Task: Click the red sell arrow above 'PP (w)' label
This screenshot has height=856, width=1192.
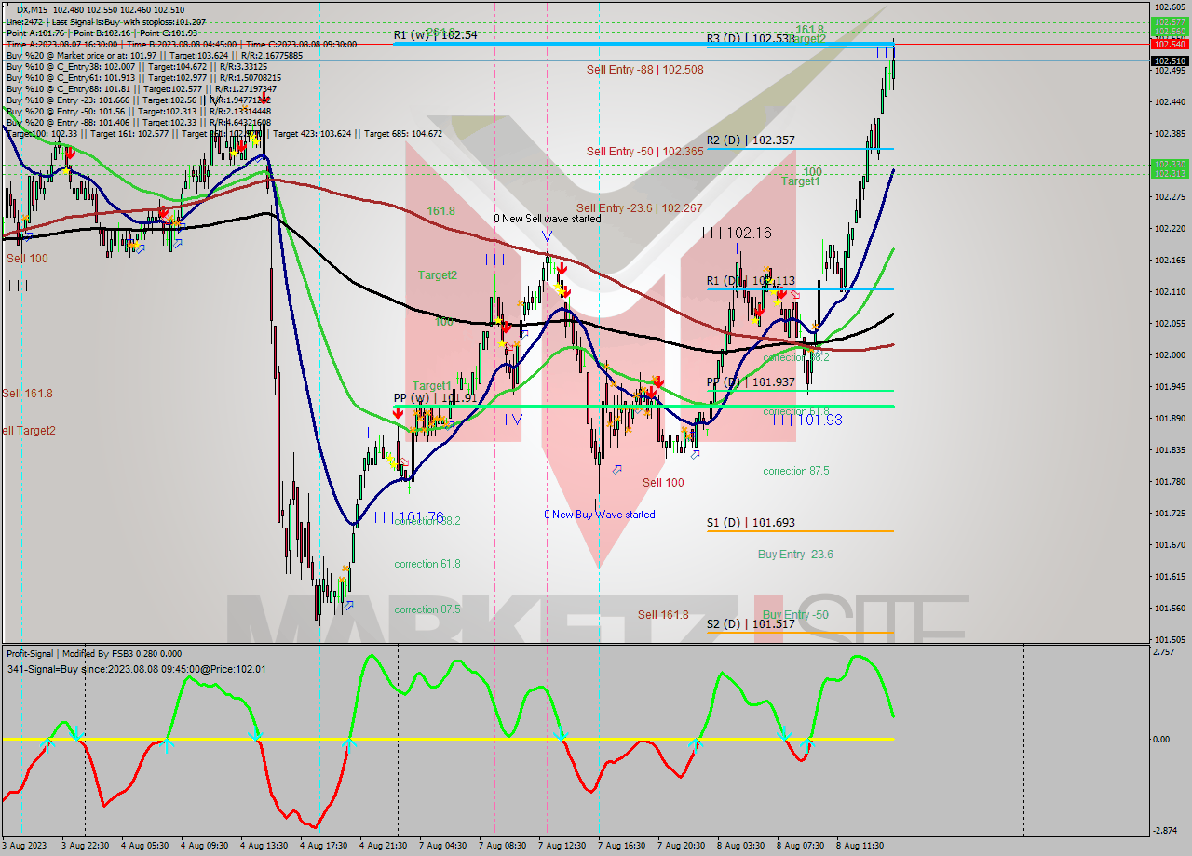Action: click(x=399, y=413)
